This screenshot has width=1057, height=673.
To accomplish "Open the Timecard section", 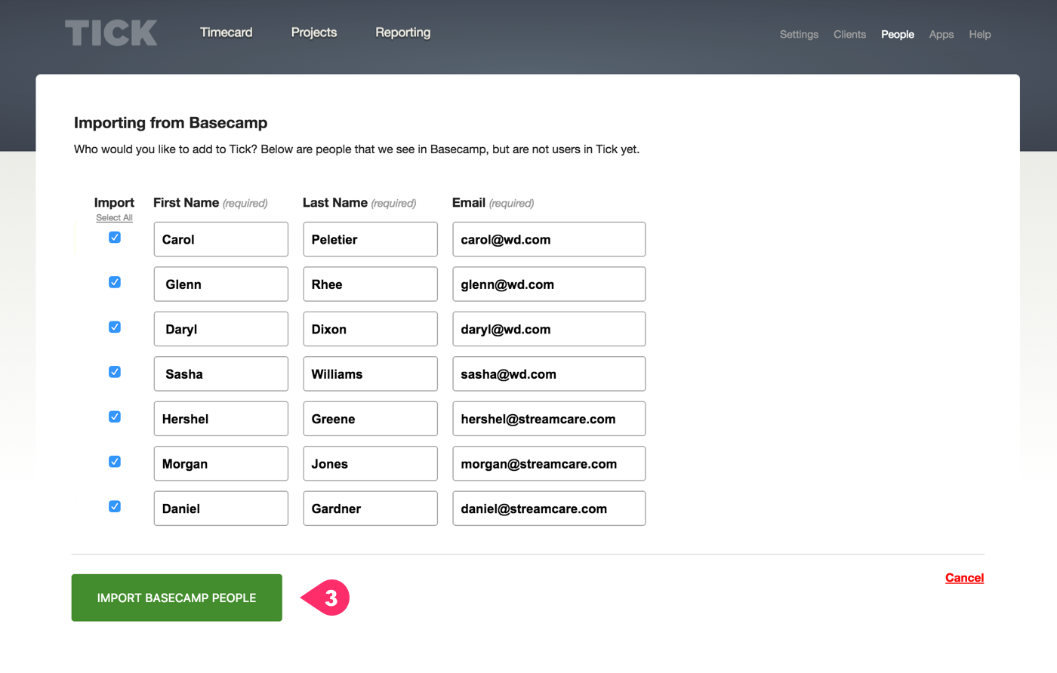I will coord(226,32).
